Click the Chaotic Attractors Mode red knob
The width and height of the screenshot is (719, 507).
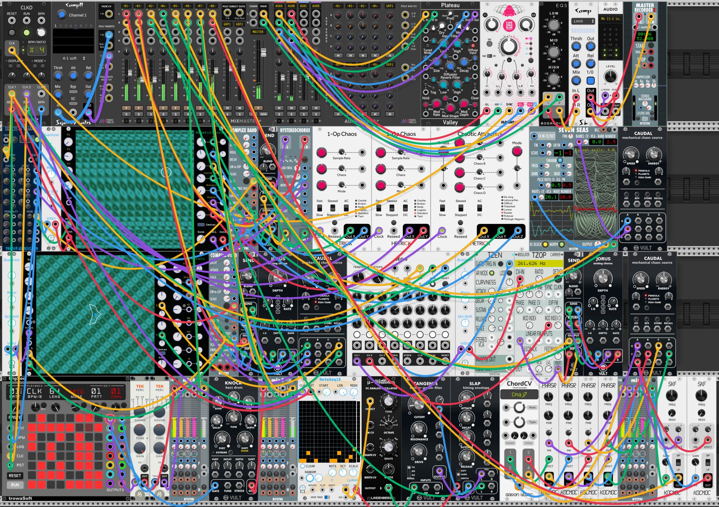click(x=517, y=152)
